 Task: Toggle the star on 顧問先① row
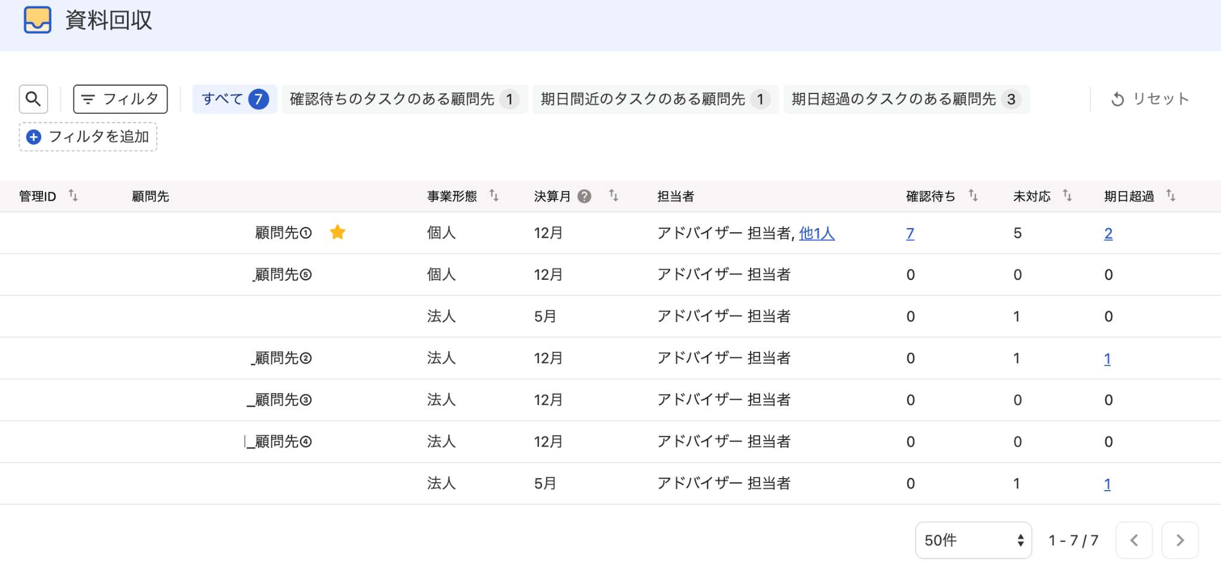pyautogui.click(x=337, y=232)
